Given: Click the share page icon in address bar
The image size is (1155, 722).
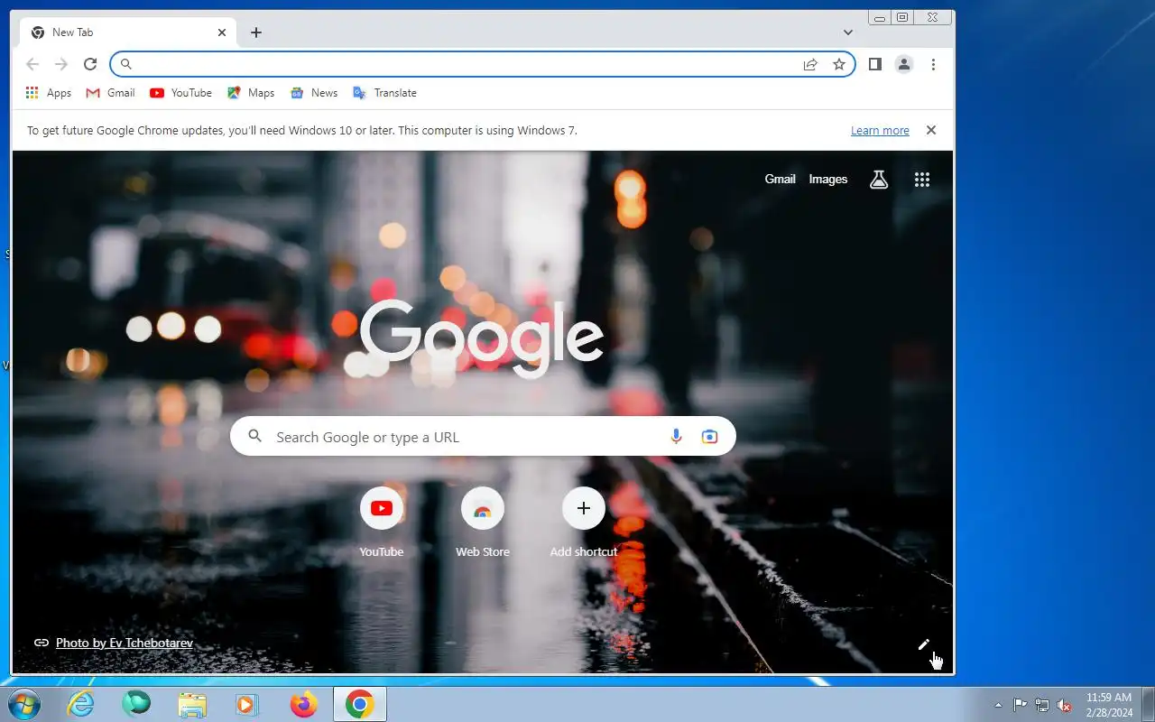Looking at the screenshot, I should tap(810, 64).
